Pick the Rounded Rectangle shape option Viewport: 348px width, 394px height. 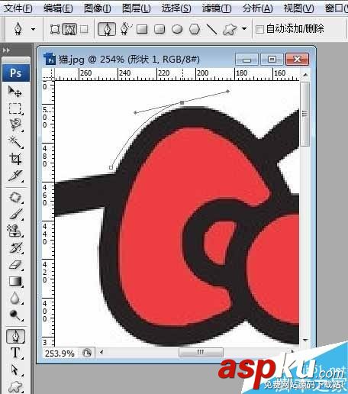click(159, 29)
